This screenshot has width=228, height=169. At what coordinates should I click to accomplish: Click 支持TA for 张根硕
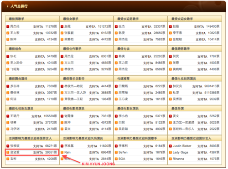[38, 146]
